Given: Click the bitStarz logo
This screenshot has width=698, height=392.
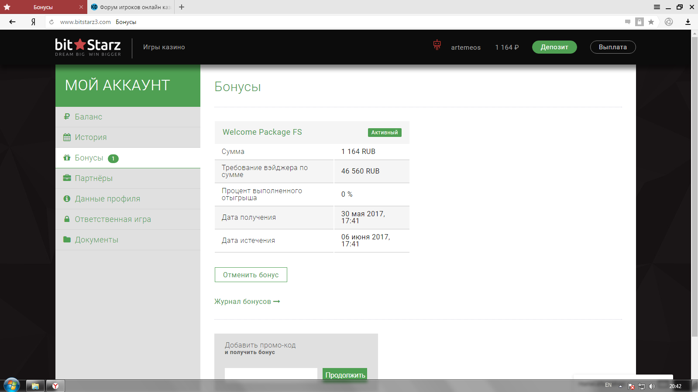Looking at the screenshot, I should click(x=88, y=47).
